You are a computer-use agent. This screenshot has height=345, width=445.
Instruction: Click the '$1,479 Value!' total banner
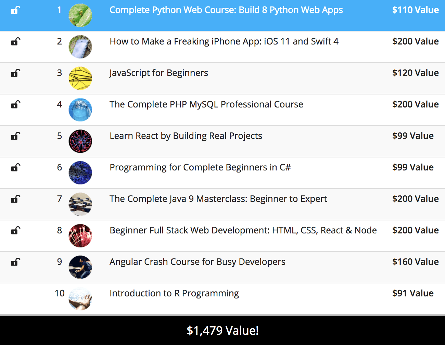222,331
